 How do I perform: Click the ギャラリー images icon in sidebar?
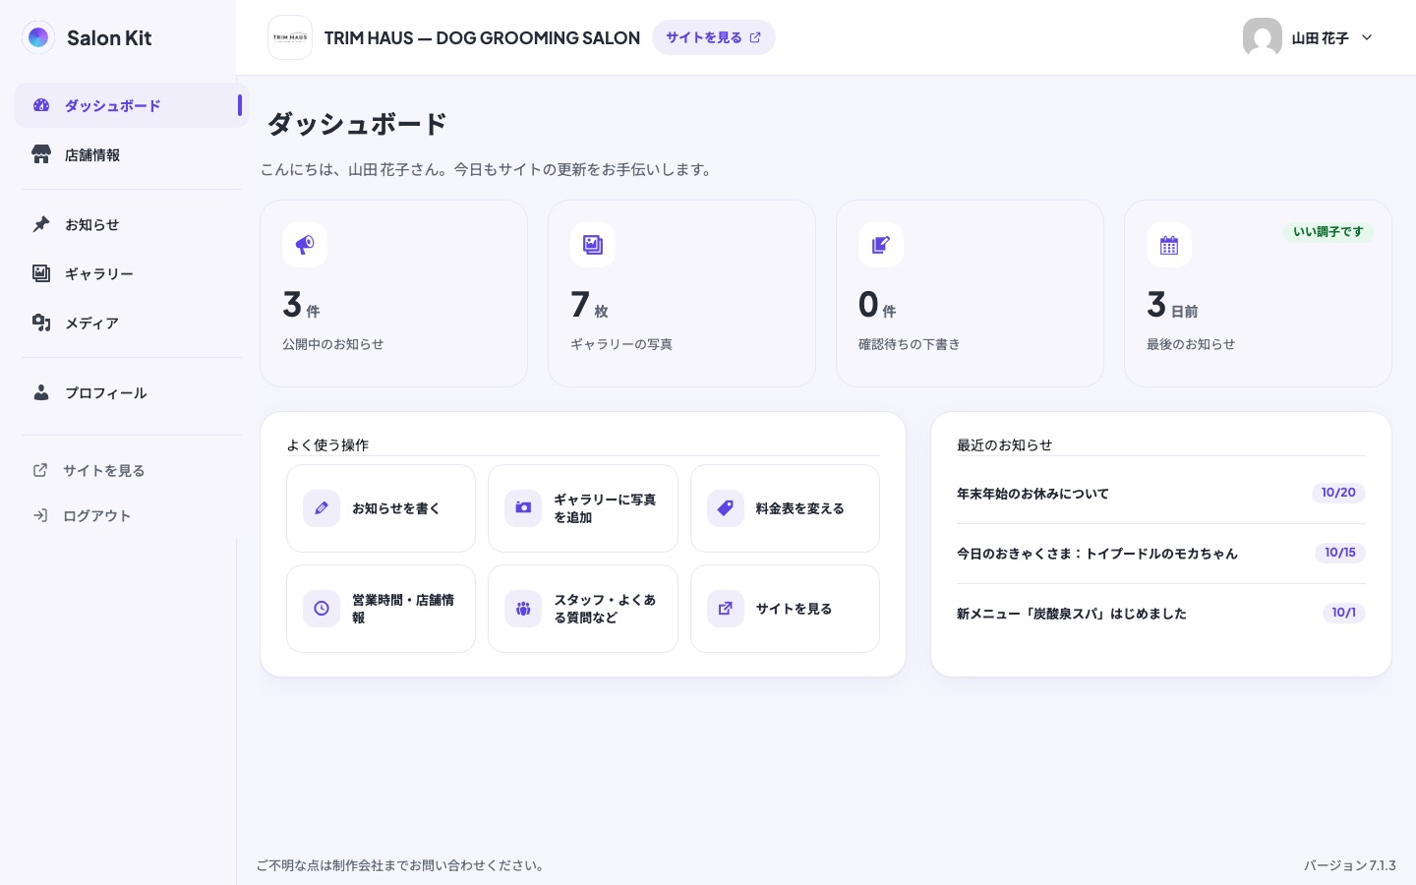pos(41,273)
